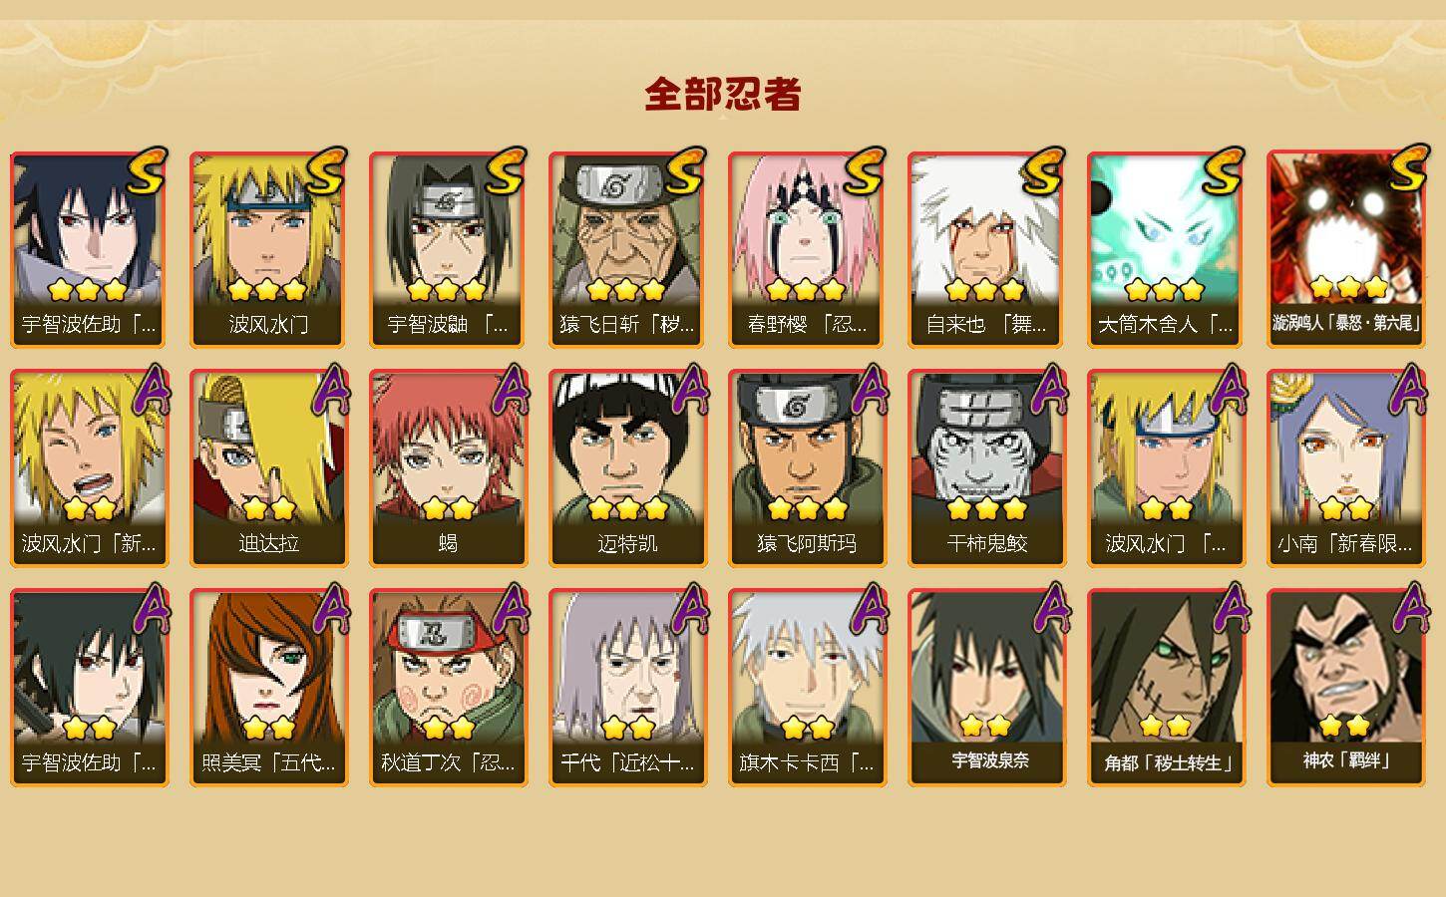1446x897 pixels.
Task: Select the 旗木卡卡西 A-rank card
Action: point(807,688)
